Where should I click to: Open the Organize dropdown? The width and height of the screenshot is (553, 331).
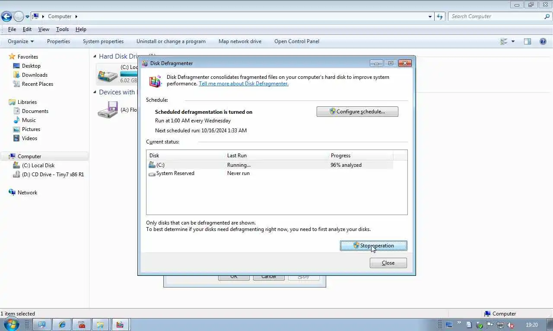pyautogui.click(x=21, y=41)
